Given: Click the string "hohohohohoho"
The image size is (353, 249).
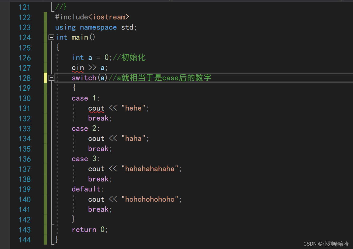Looking at the screenshot, I should click(x=150, y=199).
